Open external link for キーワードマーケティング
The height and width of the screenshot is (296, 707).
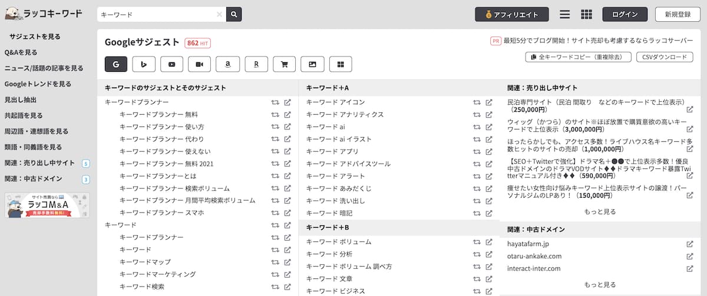tap(288, 274)
